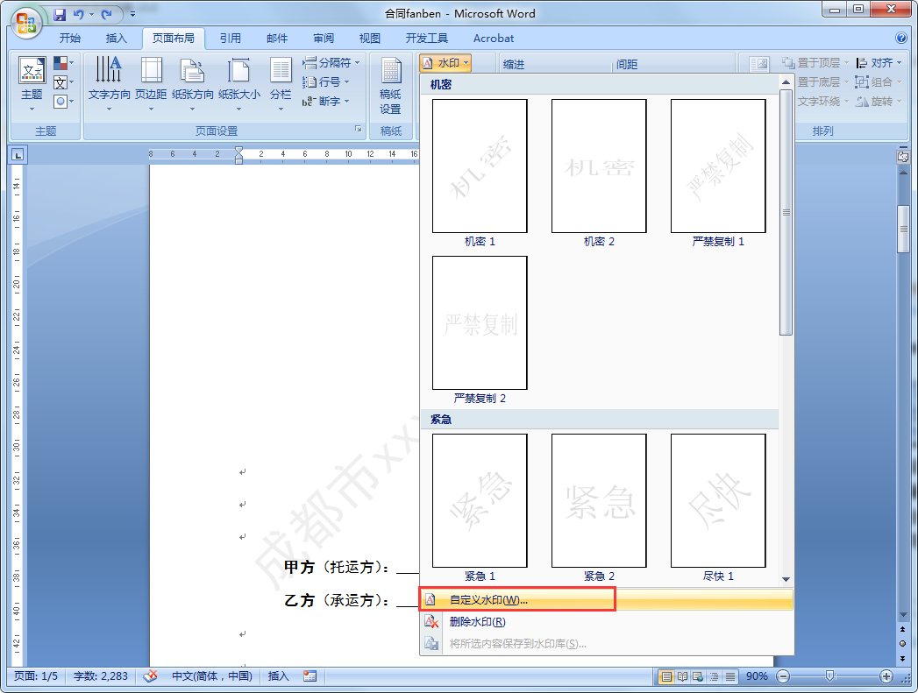Switch to full screen reading view
918x693 pixels.
click(683, 676)
